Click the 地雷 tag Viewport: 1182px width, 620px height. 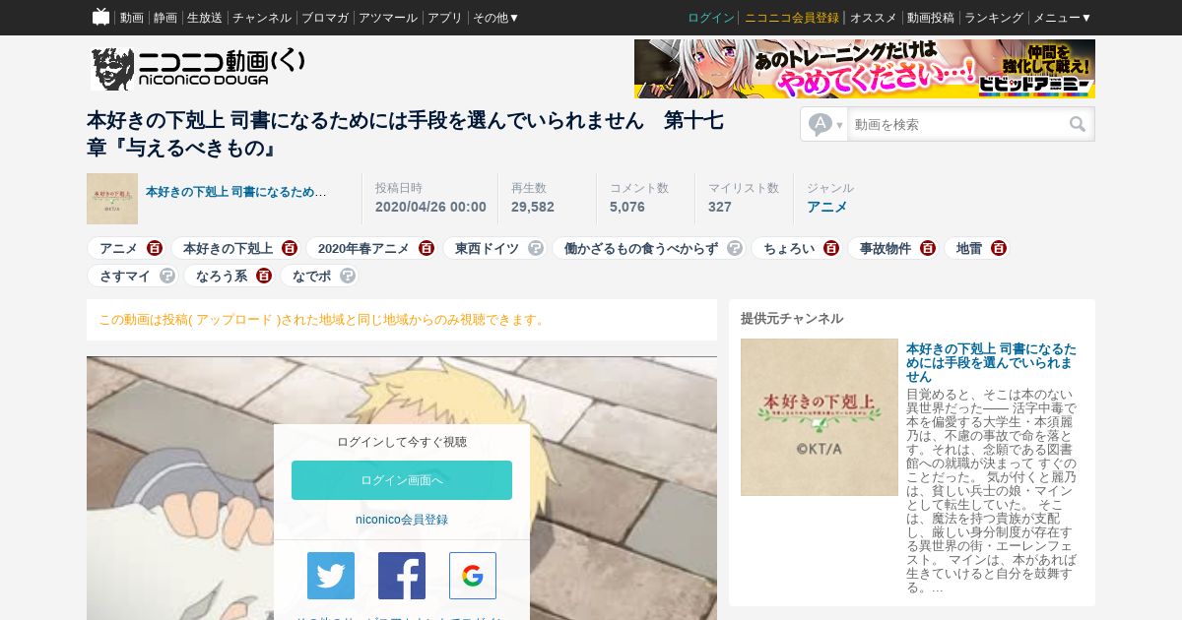pyautogui.click(x=969, y=248)
